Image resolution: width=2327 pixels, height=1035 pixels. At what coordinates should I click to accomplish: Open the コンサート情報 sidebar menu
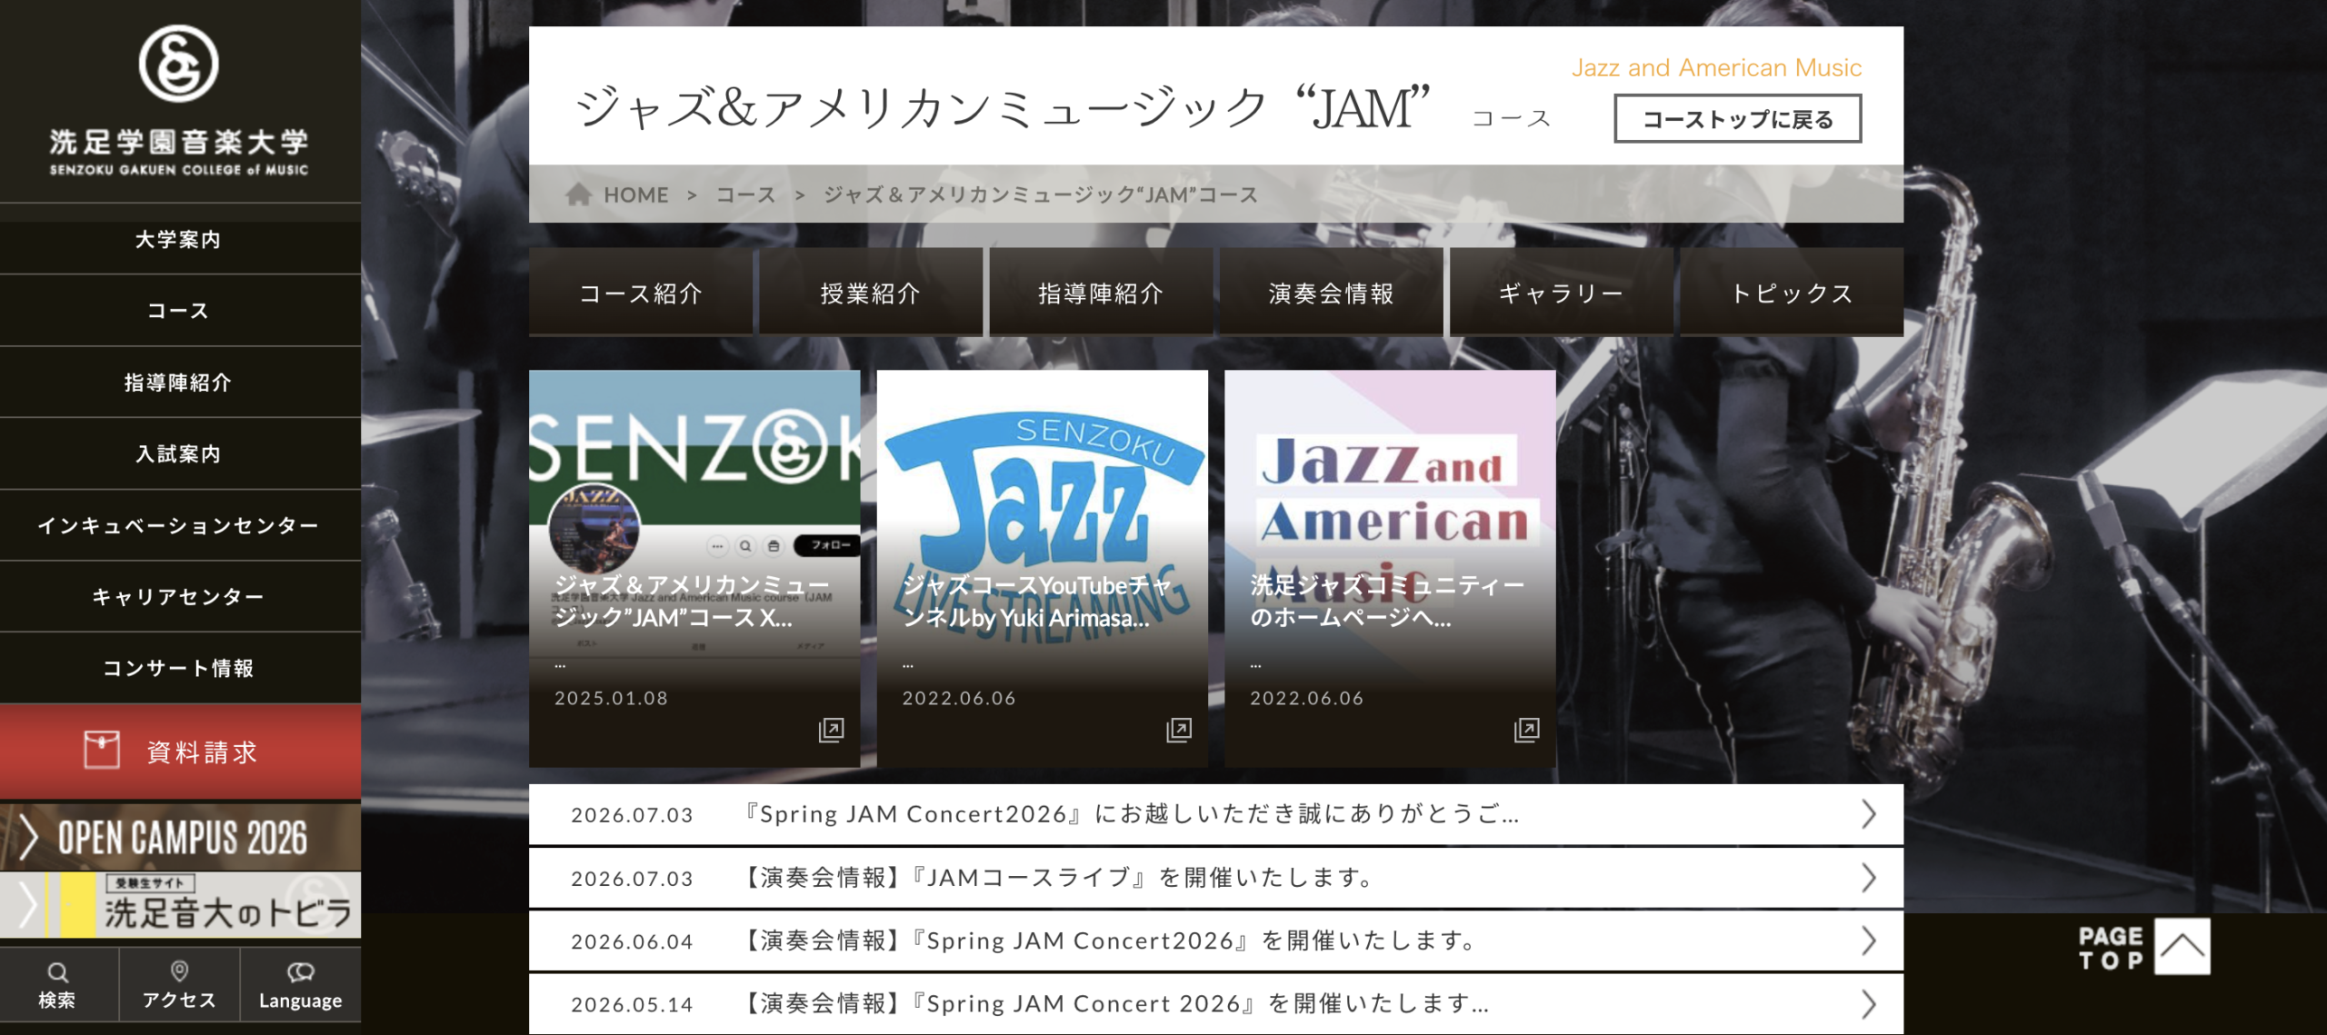click(179, 668)
